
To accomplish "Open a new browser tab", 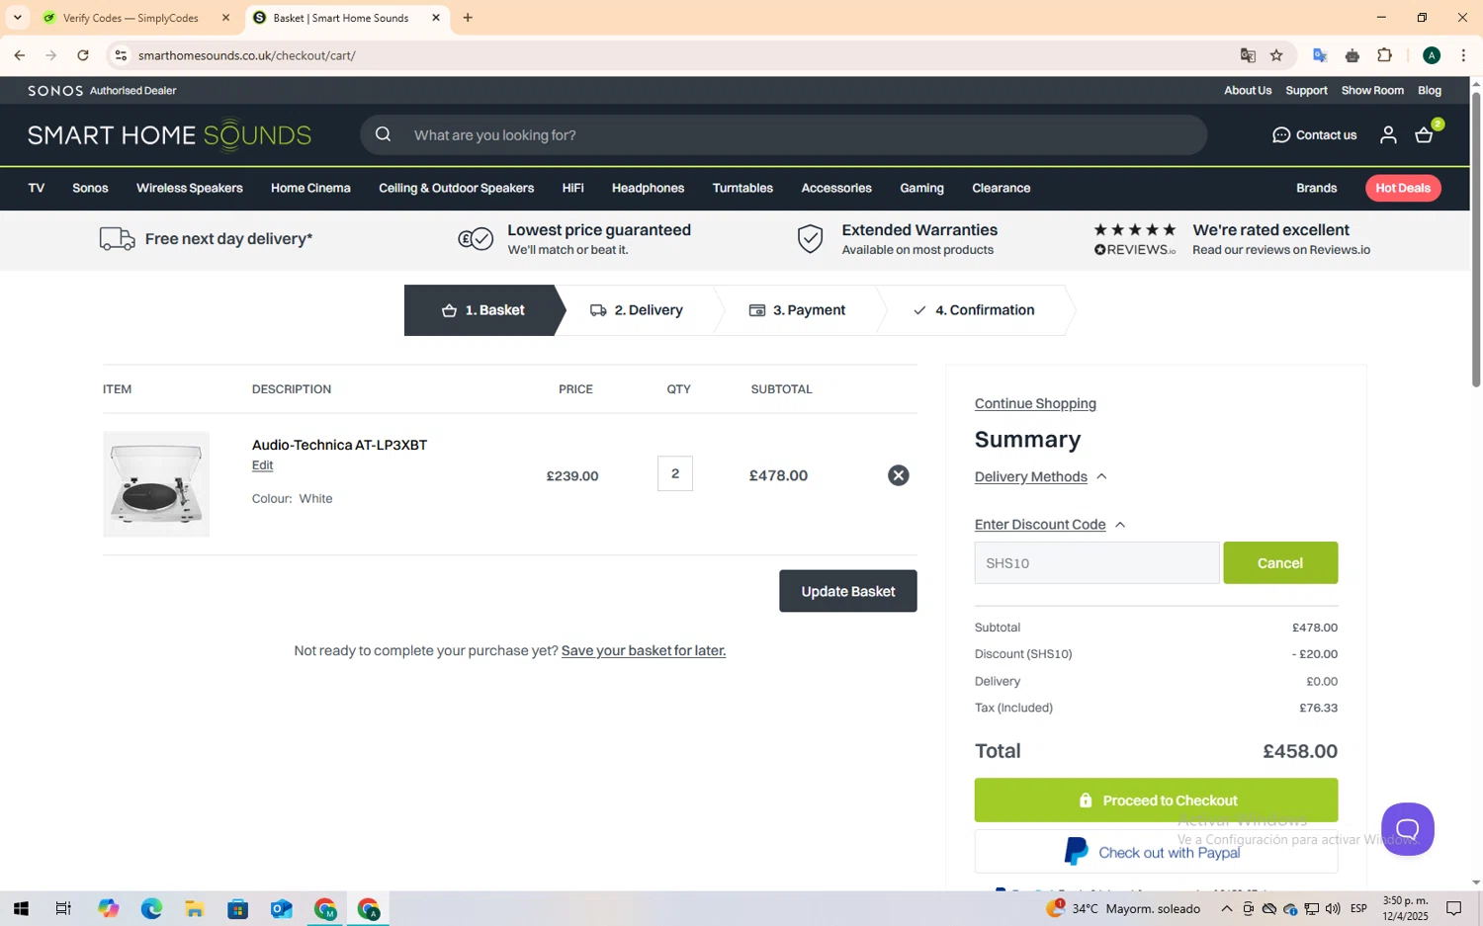I will pos(468,18).
